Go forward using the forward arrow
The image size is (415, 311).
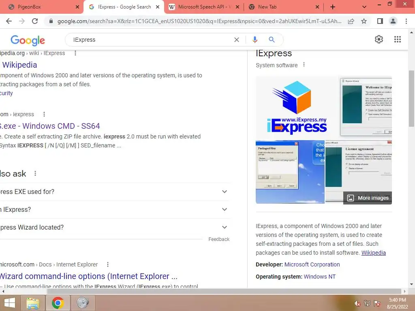coord(22,21)
